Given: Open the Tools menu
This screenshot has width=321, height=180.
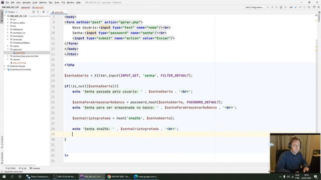Looking at the screenshot, I should point(57,2).
